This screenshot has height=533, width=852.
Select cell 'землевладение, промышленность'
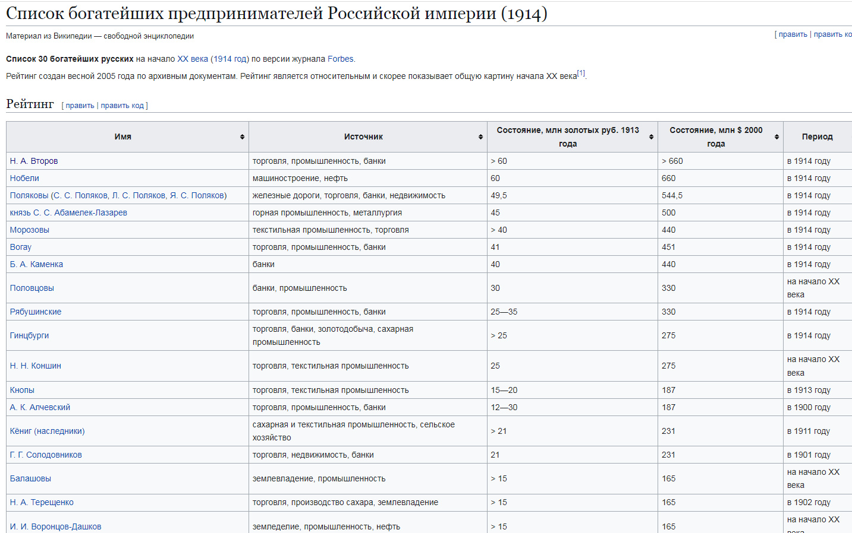(368, 478)
